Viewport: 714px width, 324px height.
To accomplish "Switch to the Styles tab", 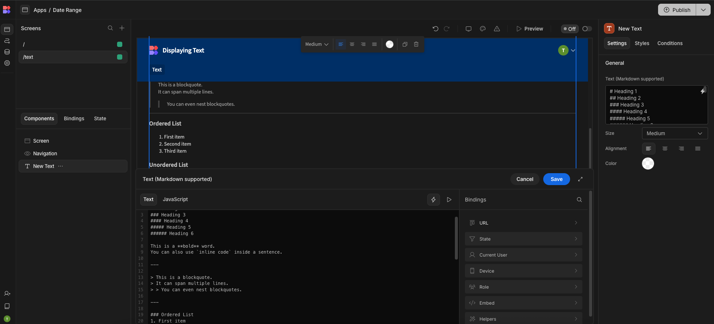I will 642,43.
